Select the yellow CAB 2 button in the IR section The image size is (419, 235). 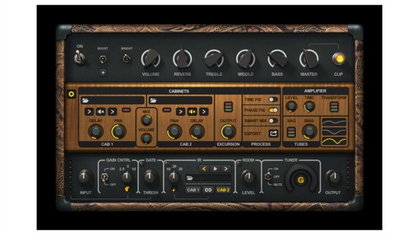point(223,190)
